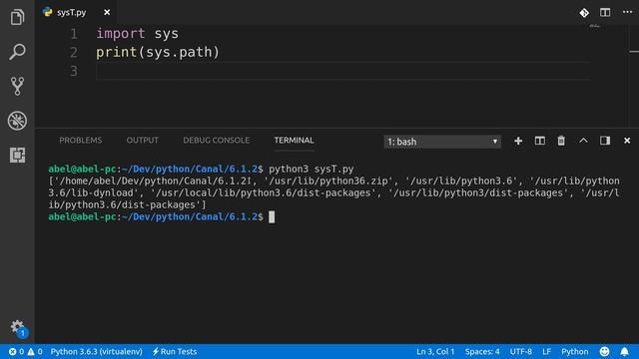
Task: Open the Source Control view
Action: (x=17, y=87)
